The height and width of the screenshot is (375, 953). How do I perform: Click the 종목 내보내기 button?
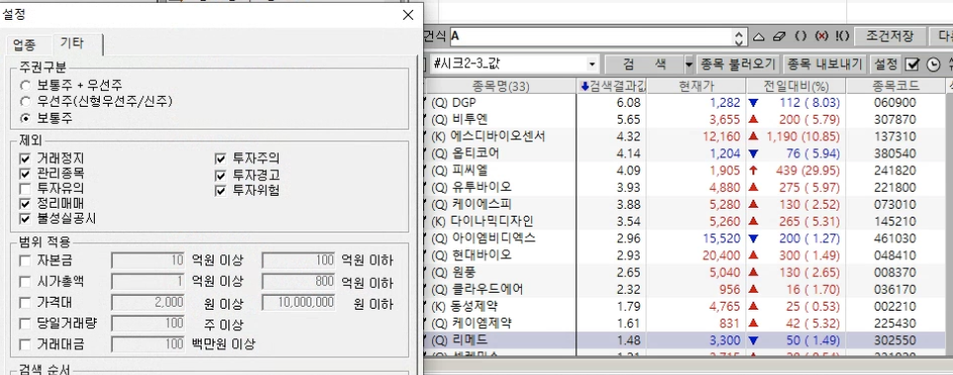point(824,64)
